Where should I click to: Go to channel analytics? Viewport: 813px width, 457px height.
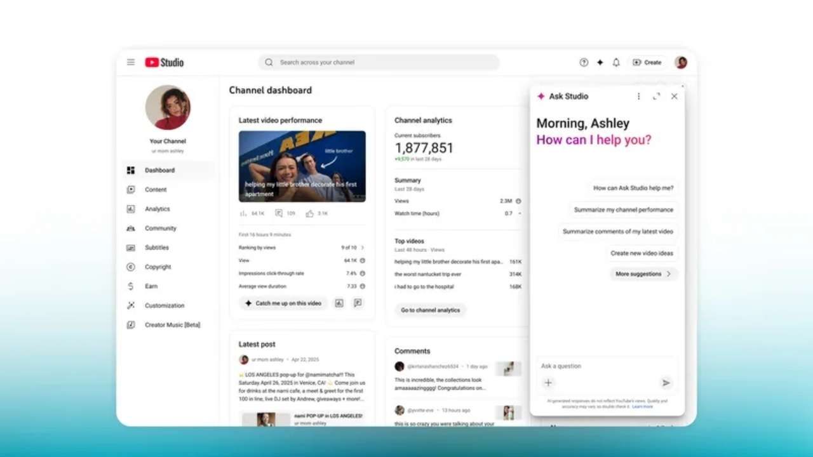pyautogui.click(x=431, y=310)
